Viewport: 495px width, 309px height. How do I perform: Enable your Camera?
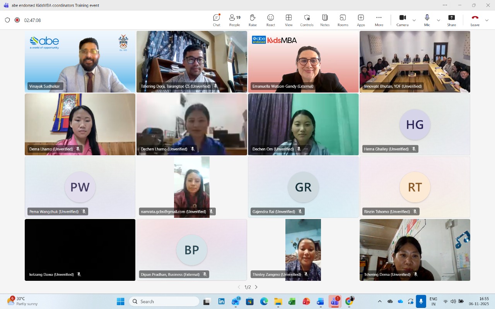[x=402, y=20]
